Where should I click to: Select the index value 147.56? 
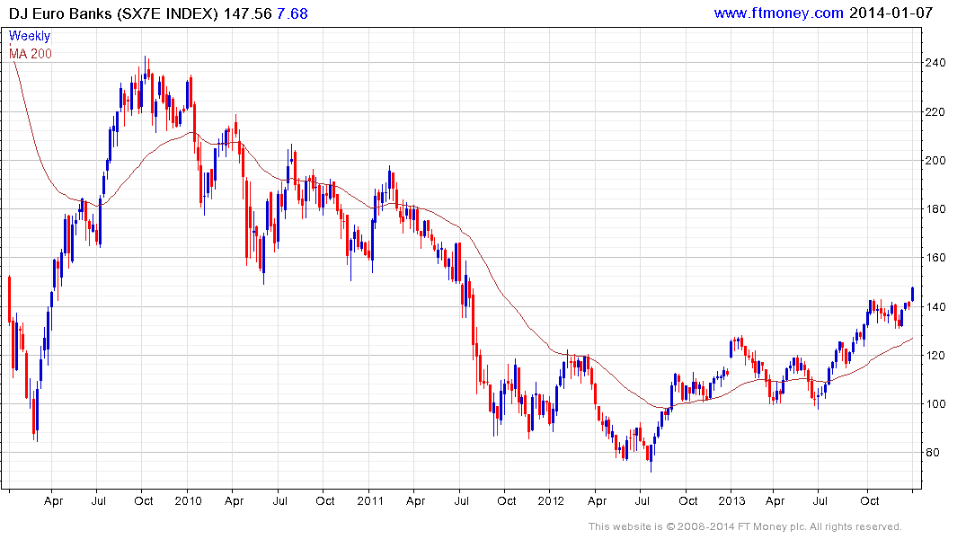(x=247, y=13)
